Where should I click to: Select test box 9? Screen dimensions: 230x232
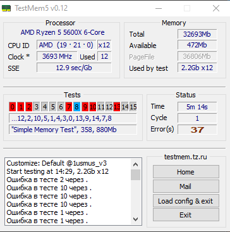(x=85, y=107)
